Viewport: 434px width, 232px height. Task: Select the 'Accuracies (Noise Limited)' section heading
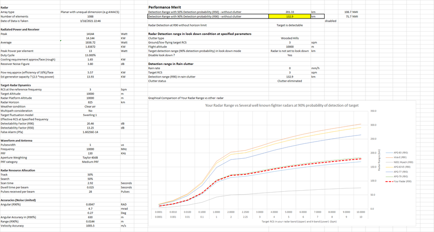tap(18, 200)
